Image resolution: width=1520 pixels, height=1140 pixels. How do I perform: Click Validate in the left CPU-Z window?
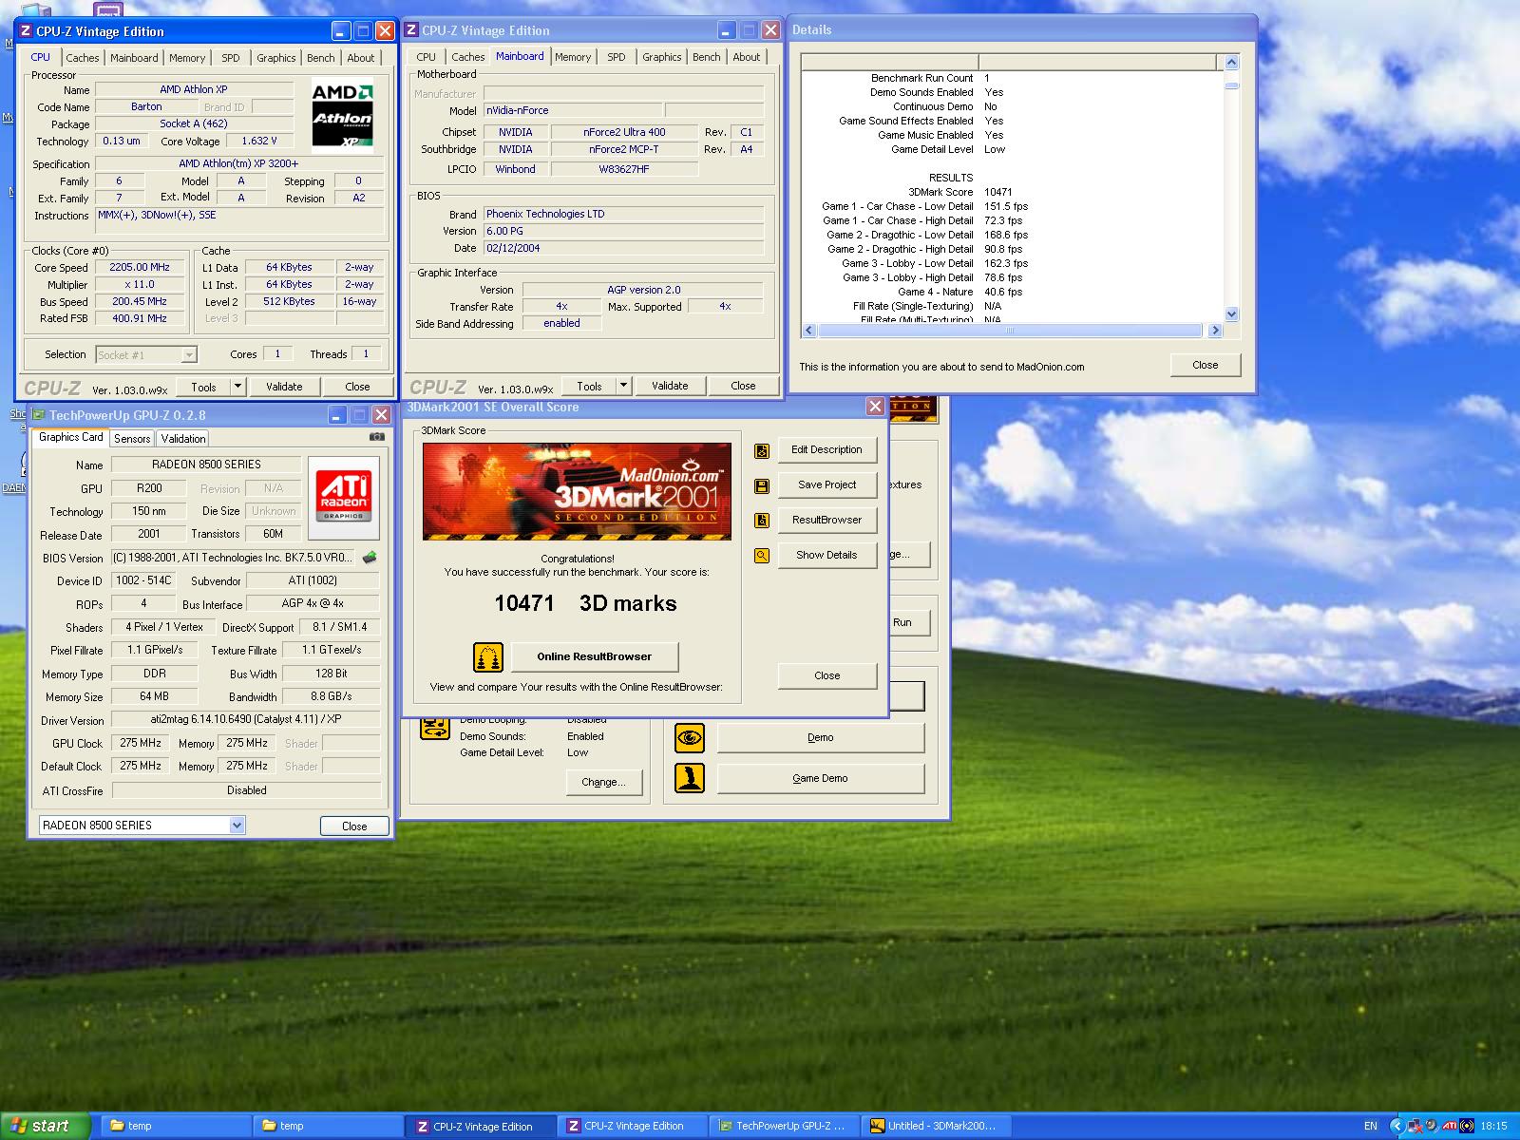tap(284, 387)
